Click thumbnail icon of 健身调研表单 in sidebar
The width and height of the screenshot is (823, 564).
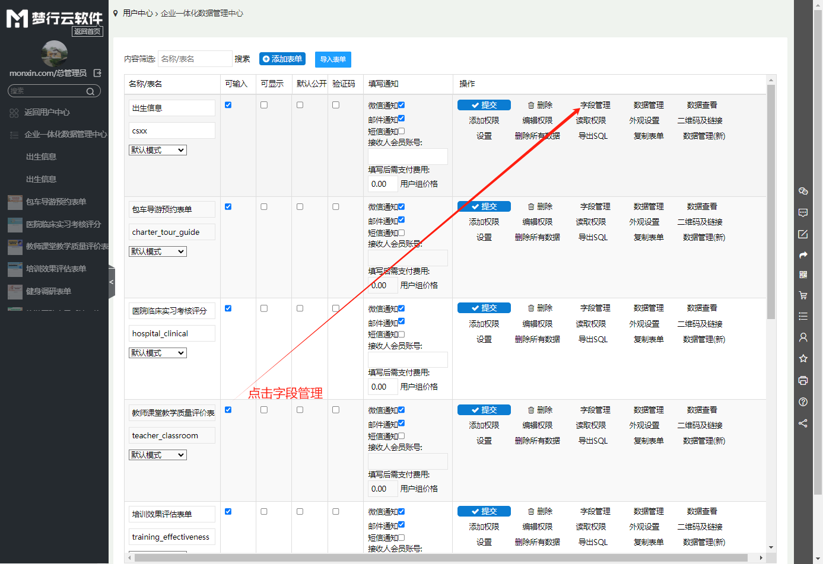coord(15,292)
